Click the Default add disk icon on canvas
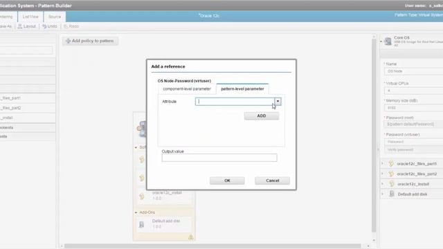Viewport: 443px width, 249px height. [x=141, y=224]
